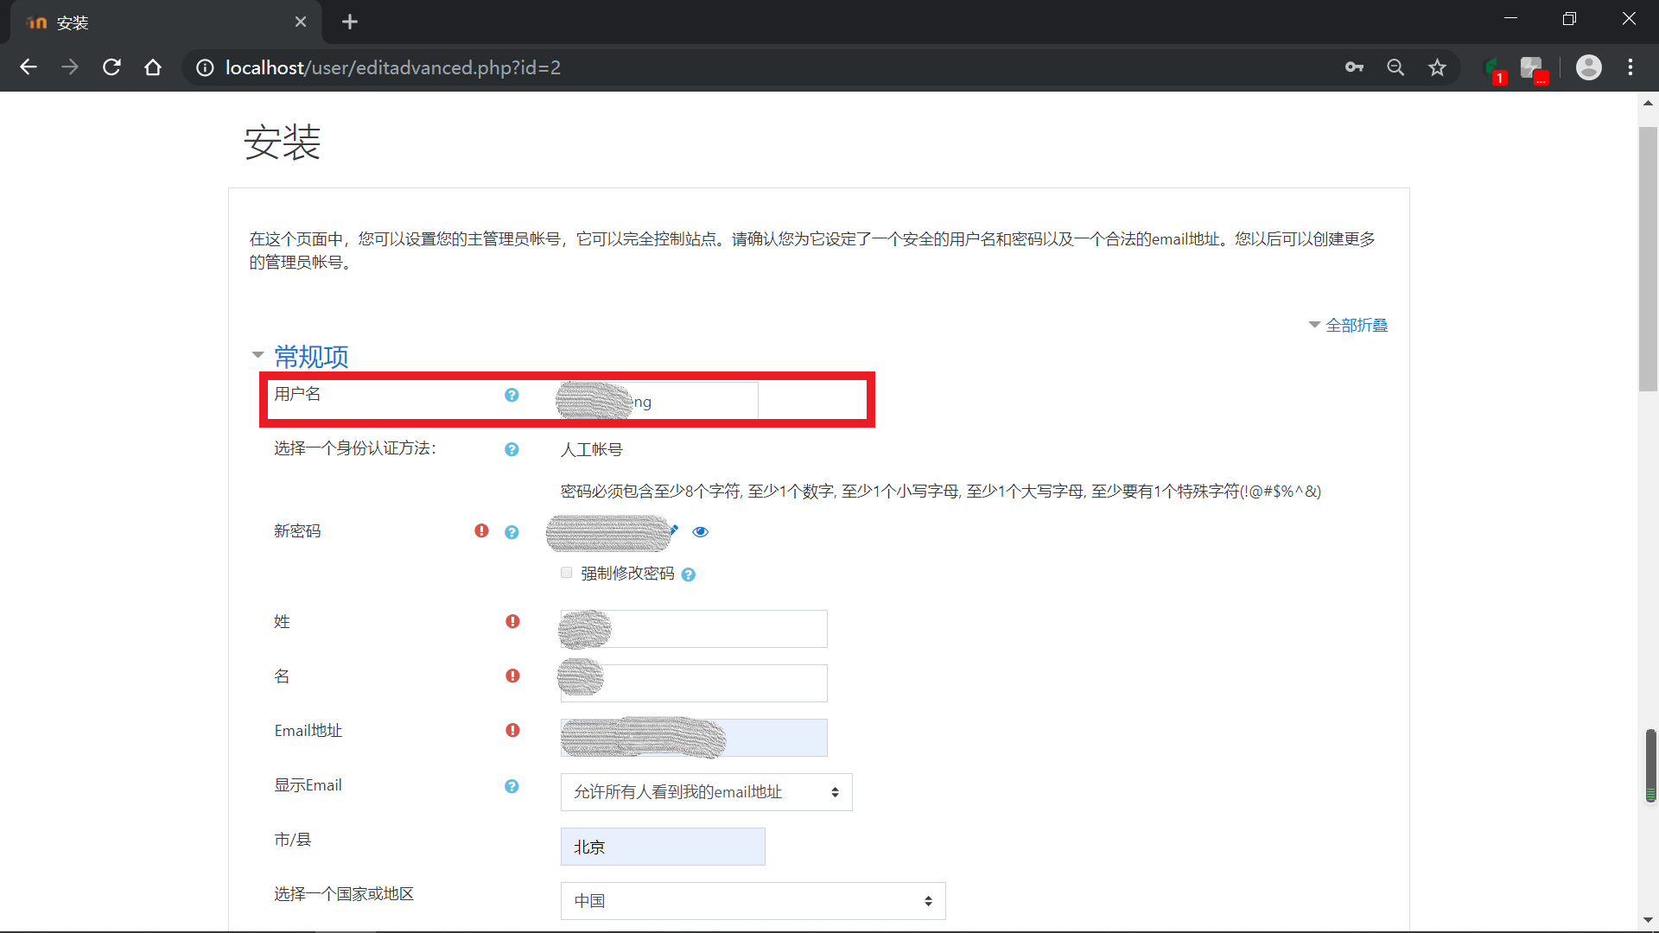Click the 市/县 field containing 北京
Image resolution: width=1659 pixels, height=933 pixels.
click(662, 846)
